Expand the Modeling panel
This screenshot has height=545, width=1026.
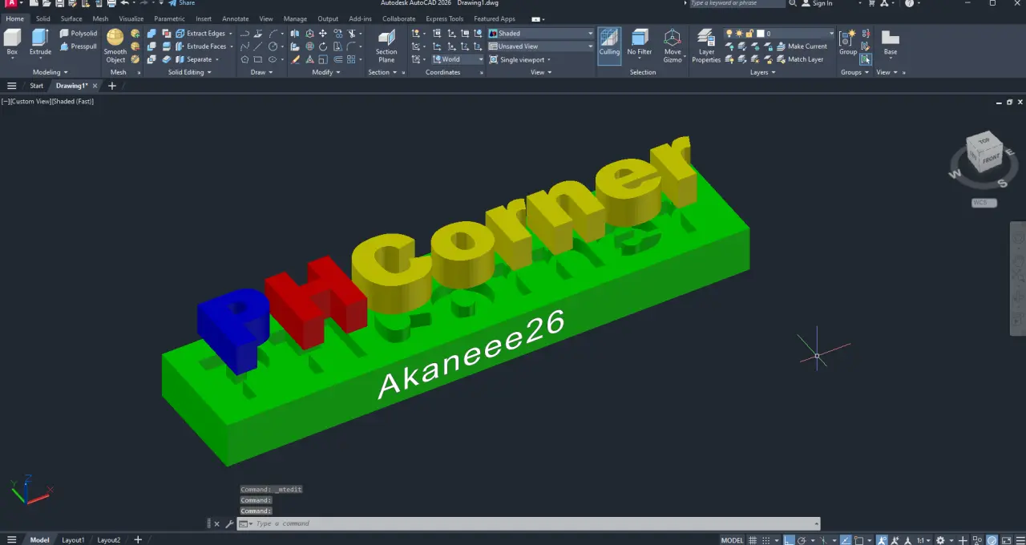(x=49, y=72)
